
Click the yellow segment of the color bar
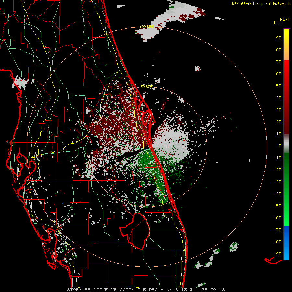click(286, 45)
